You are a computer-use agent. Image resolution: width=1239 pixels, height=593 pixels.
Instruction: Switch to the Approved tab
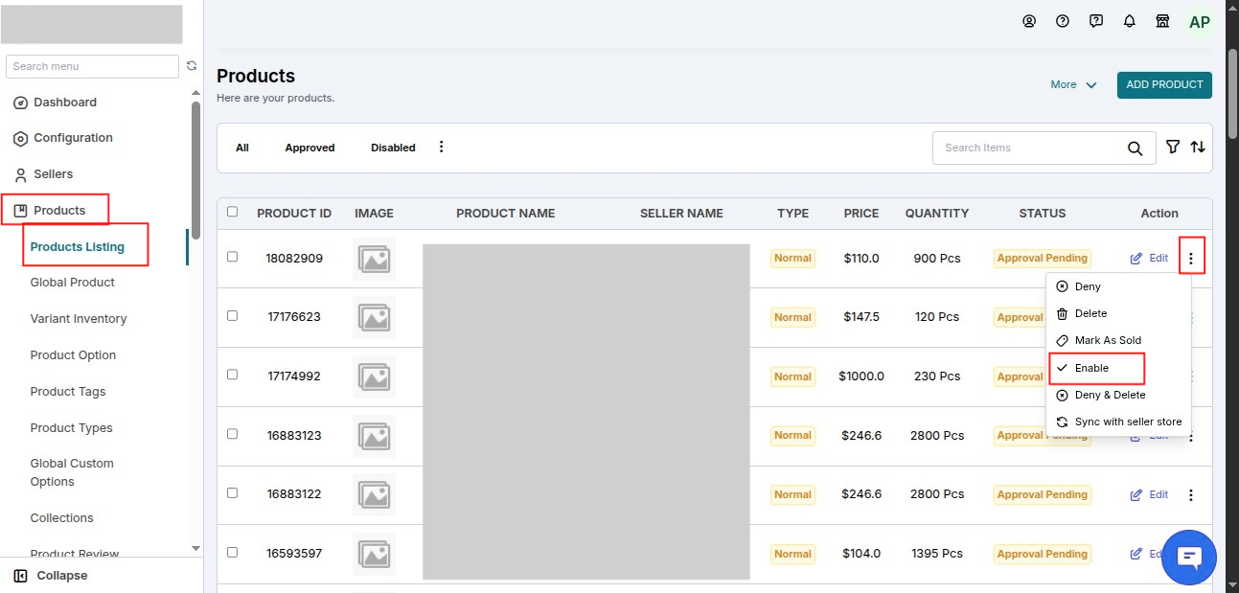coord(310,148)
